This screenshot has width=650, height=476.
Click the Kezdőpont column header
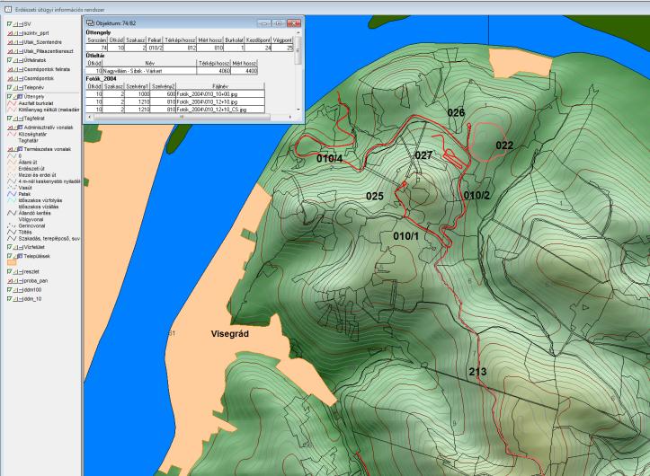[257, 40]
